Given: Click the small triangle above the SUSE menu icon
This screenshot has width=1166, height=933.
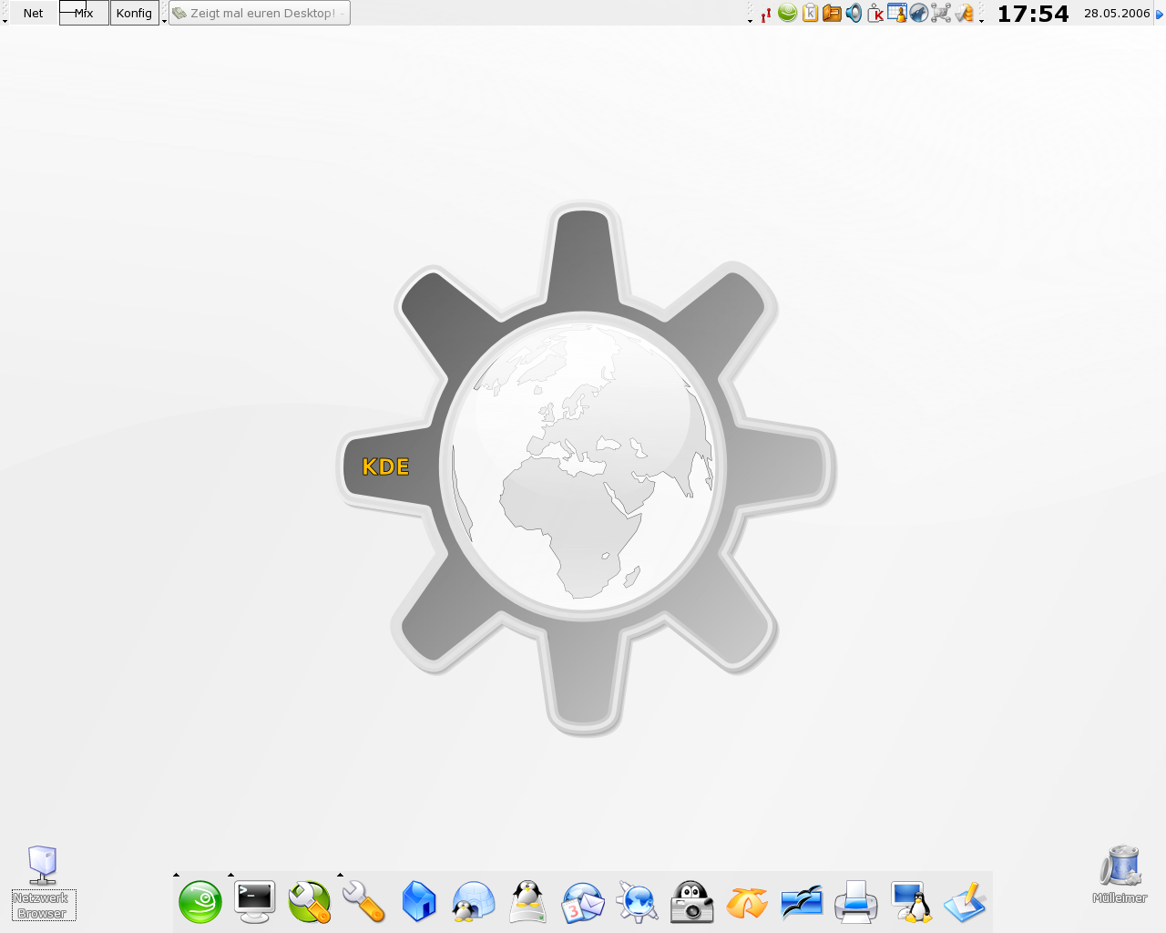Looking at the screenshot, I should 176,875.
